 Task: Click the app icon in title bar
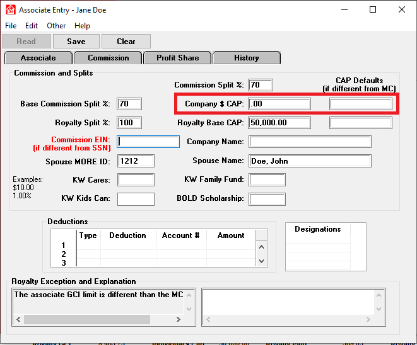click(x=10, y=10)
